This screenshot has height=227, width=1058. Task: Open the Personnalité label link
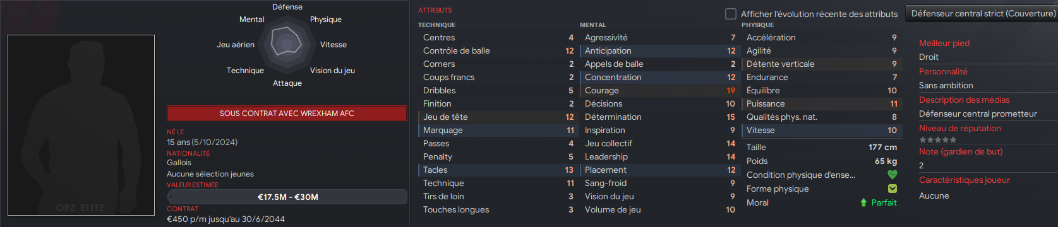coord(943,71)
